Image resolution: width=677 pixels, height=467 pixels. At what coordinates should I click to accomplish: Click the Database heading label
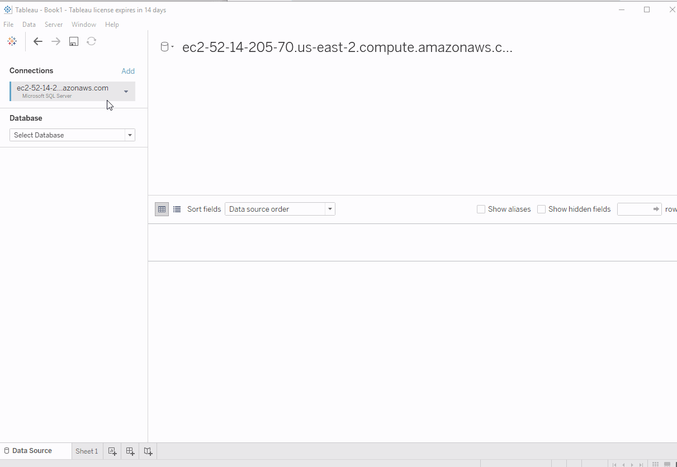[26, 118]
